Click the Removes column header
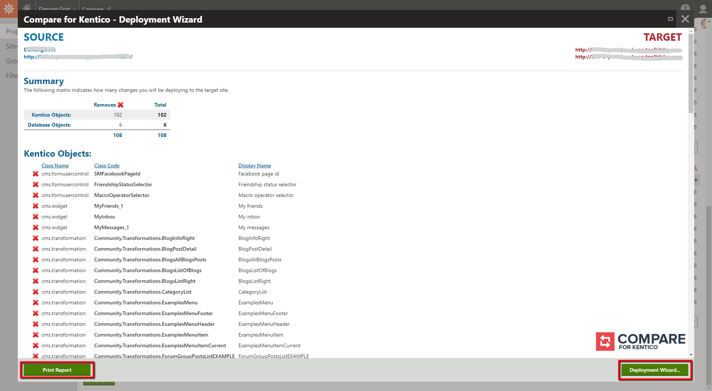 coord(105,105)
